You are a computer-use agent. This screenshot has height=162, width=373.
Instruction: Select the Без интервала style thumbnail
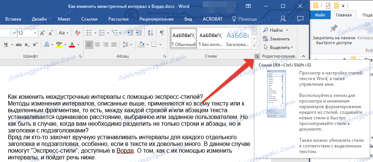pos(211,39)
